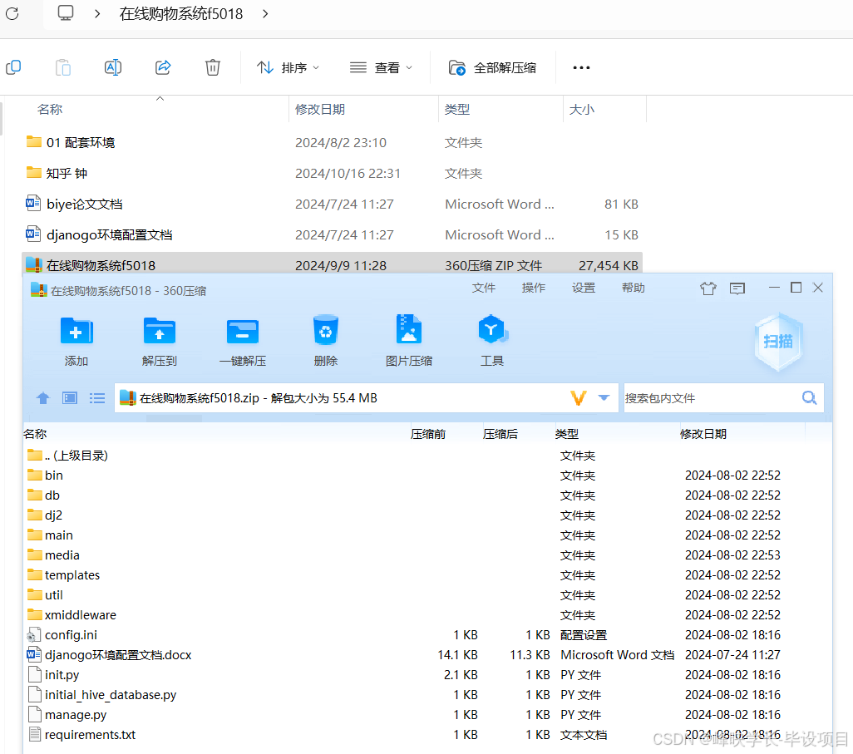Open the 查看 (View) dropdown

(381, 67)
